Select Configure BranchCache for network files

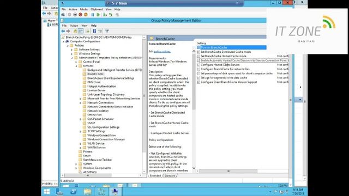click(x=225, y=69)
